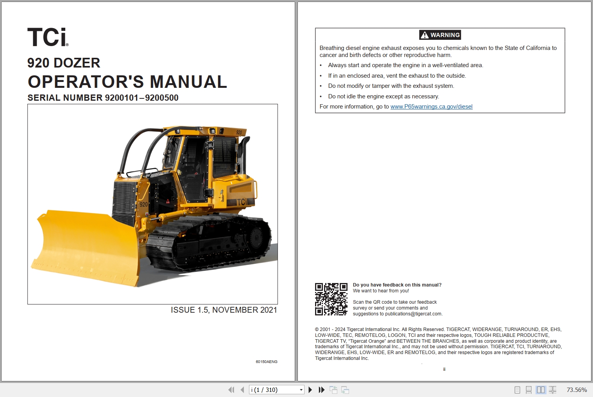
Task: Select the current zoom percentage value
Action: tap(576, 390)
